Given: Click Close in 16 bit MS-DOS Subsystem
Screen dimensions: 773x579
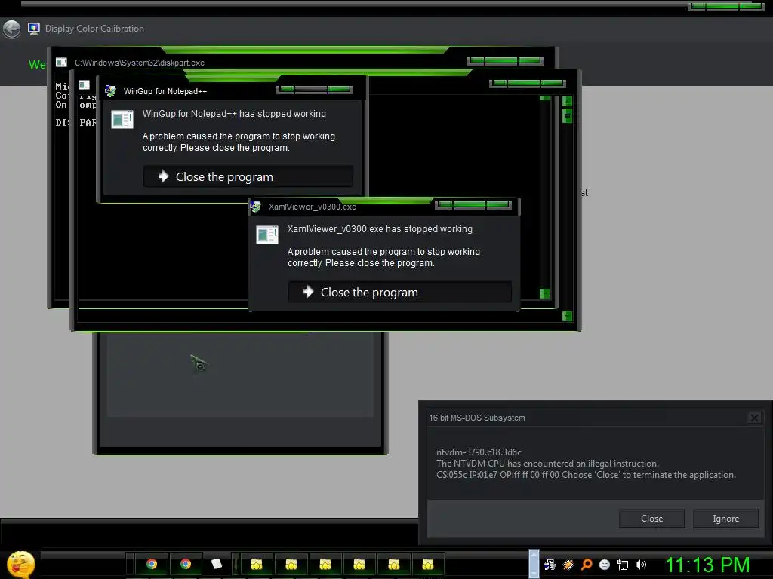Looking at the screenshot, I should (x=651, y=519).
